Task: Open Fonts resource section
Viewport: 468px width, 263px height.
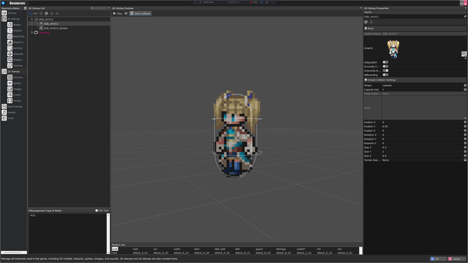Action: (8, 118)
